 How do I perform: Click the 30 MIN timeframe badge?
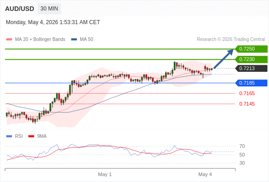(49, 9)
